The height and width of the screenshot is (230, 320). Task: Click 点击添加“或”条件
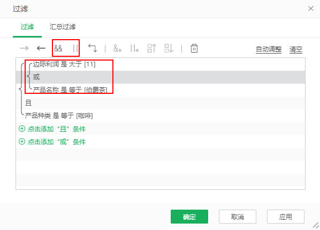(52, 142)
